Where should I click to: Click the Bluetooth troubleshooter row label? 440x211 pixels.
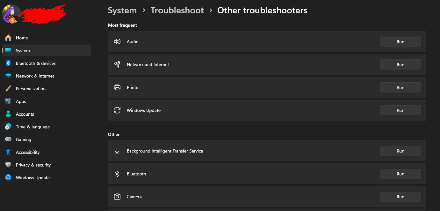tap(136, 174)
